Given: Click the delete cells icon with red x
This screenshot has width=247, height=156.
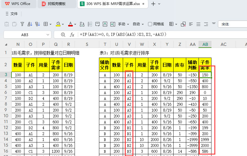Looking at the screenshot, I should click(x=183, y=24).
